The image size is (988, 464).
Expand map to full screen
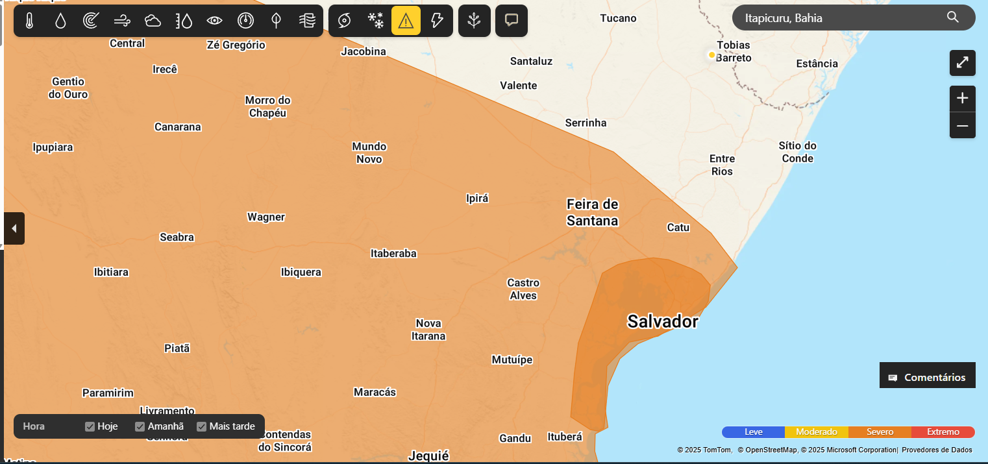pyautogui.click(x=962, y=63)
